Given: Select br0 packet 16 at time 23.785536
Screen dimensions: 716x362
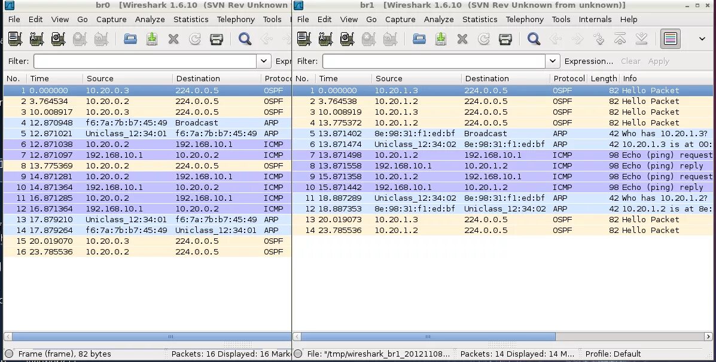Looking at the screenshot, I should click(x=147, y=251).
